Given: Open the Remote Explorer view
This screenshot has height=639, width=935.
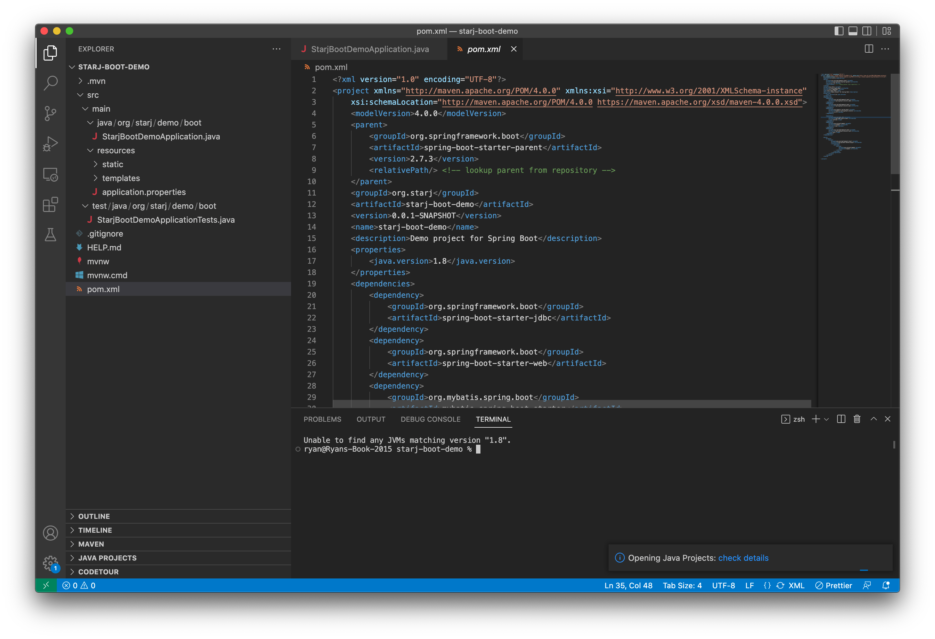Looking at the screenshot, I should coord(50,174).
